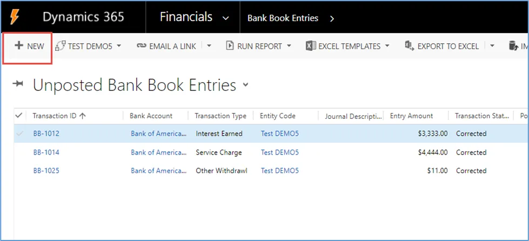
Task: Expand the RUN REPORT dropdown arrow
Action: pos(289,46)
